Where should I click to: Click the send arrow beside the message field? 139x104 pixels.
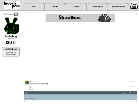point(135,98)
